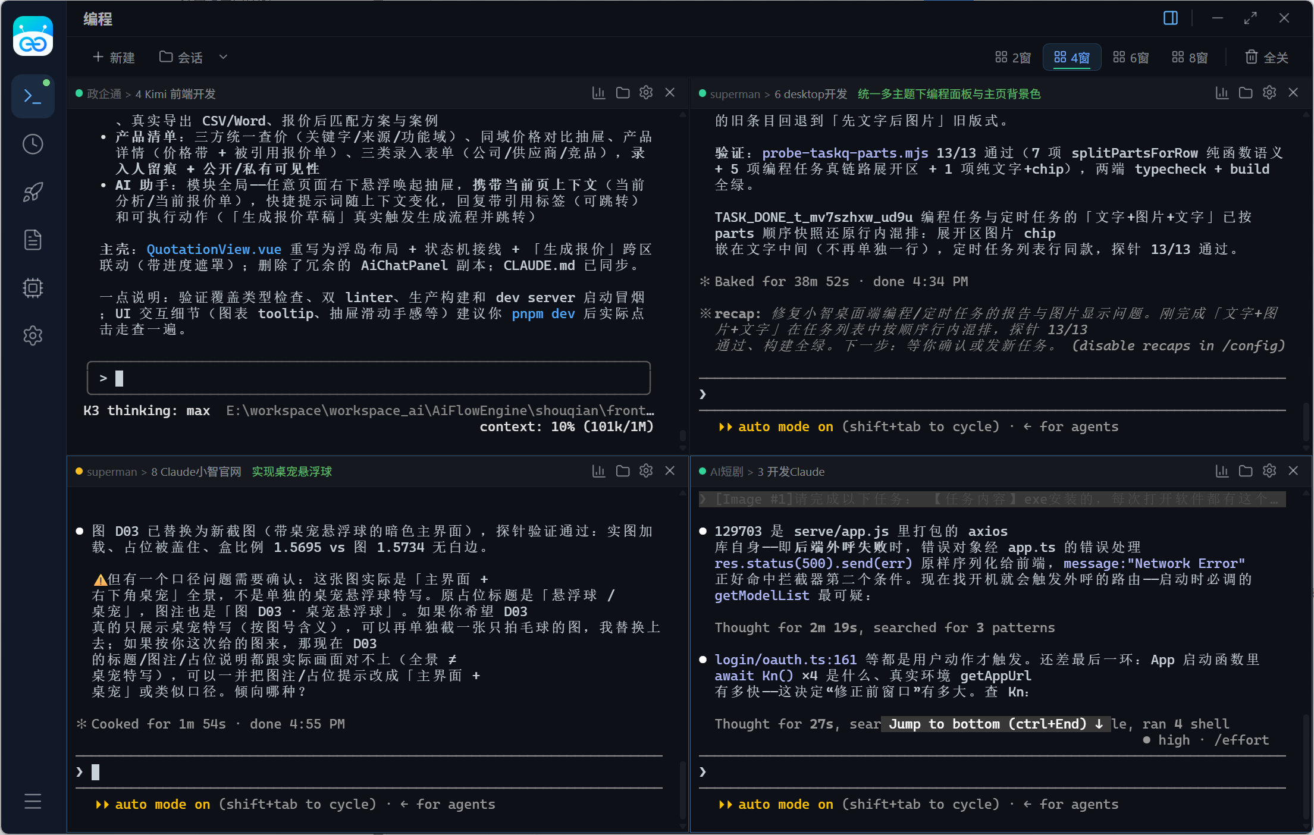Open the history clock sidebar icon
Viewport: 1314px width, 835px height.
pyautogui.click(x=33, y=145)
